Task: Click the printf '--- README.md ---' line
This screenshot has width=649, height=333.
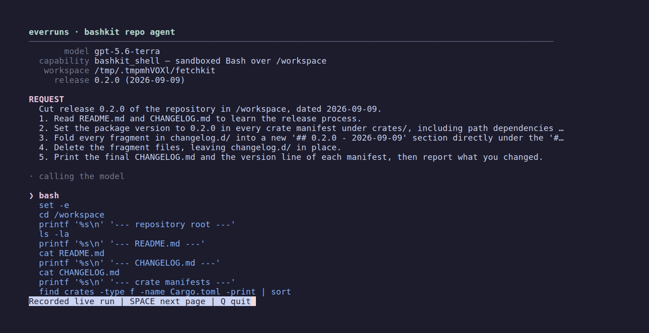Action: point(122,243)
